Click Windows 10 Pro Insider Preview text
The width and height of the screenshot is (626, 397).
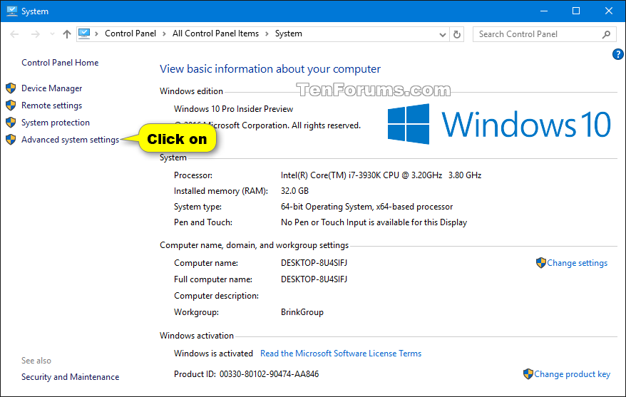[x=234, y=109]
